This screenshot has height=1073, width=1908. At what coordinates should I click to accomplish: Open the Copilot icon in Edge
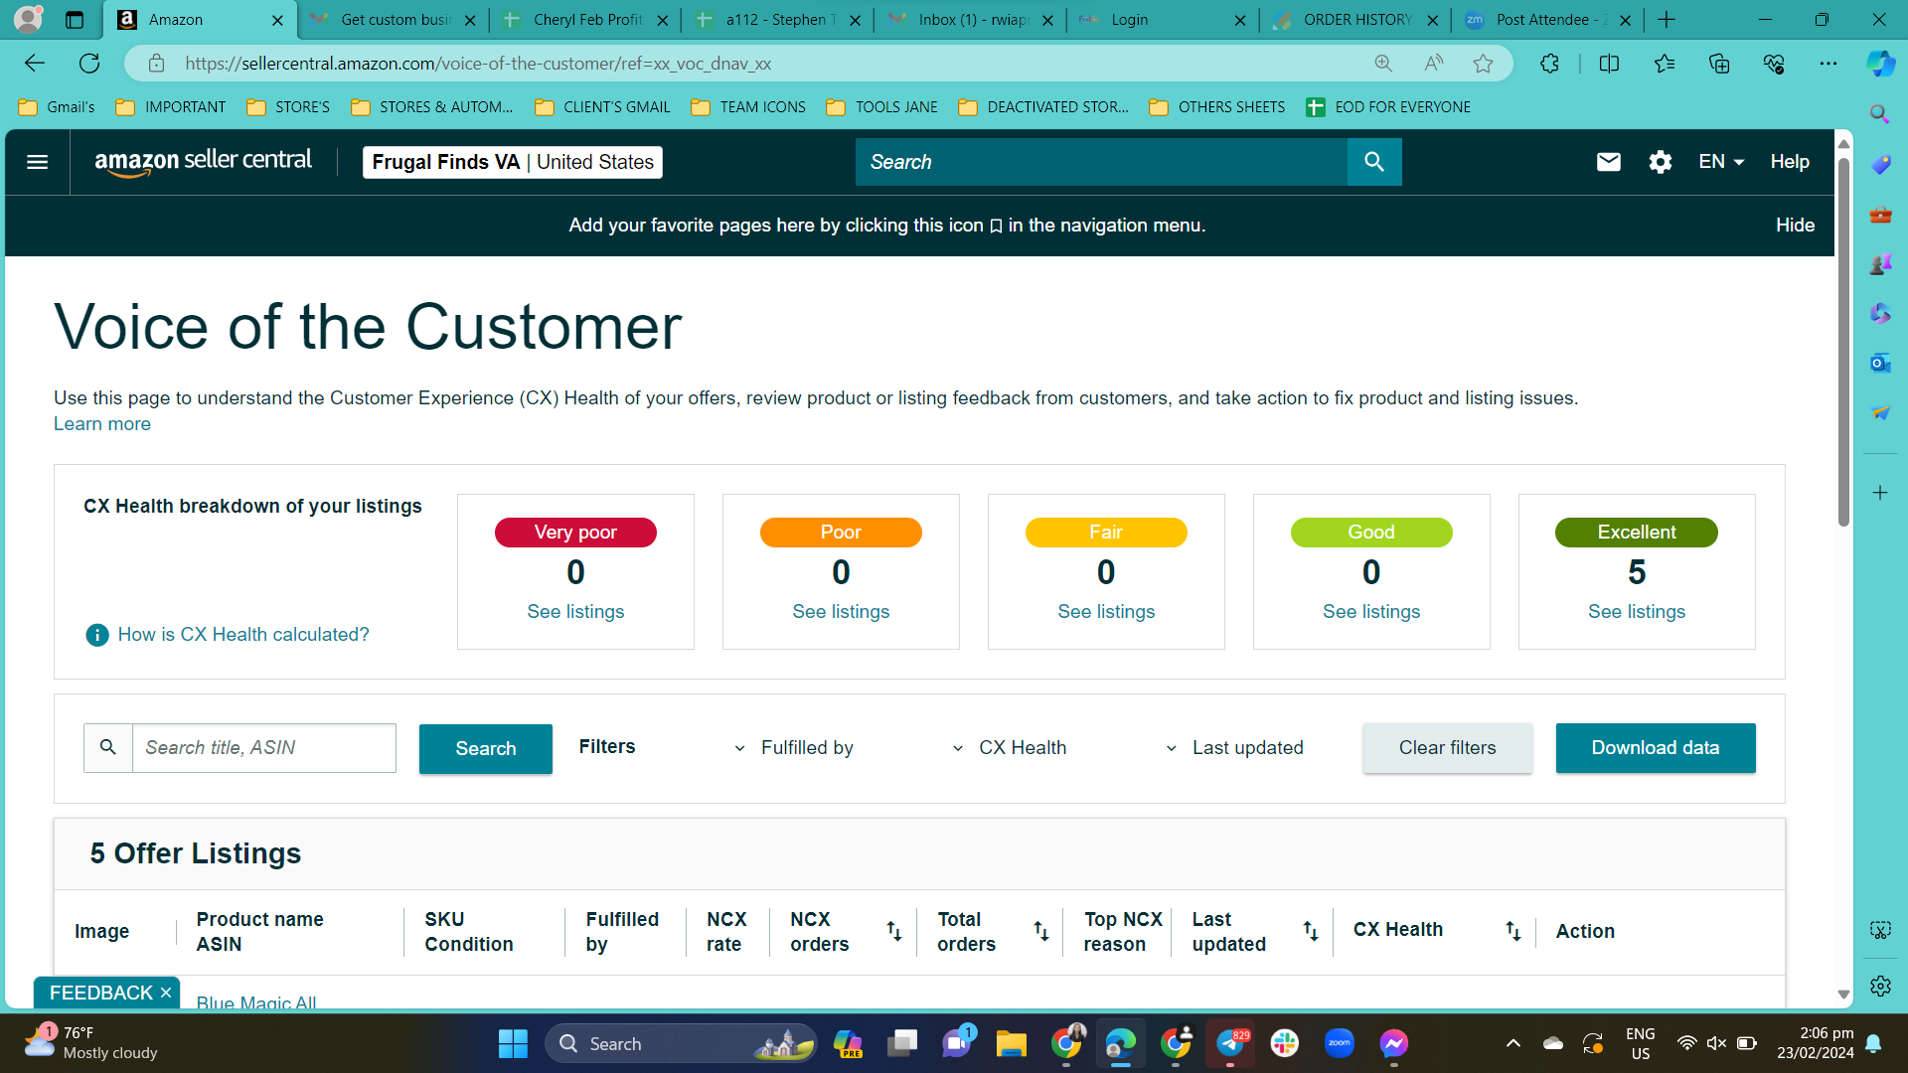[x=1880, y=64]
